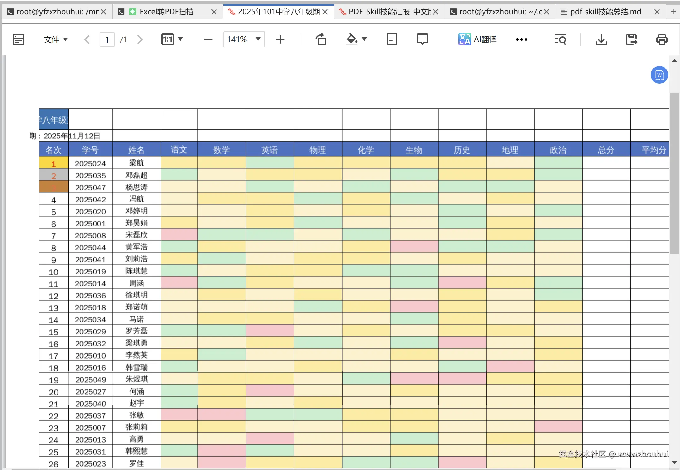The width and height of the screenshot is (680, 470).
Task: Open the more options ellipsis menu
Action: [521, 39]
